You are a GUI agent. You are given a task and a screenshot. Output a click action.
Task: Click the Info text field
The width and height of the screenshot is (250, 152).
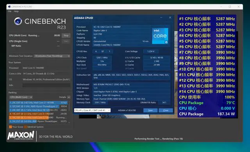pos(46,85)
